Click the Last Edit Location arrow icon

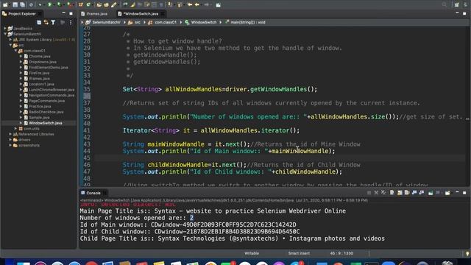tap(190, 5)
